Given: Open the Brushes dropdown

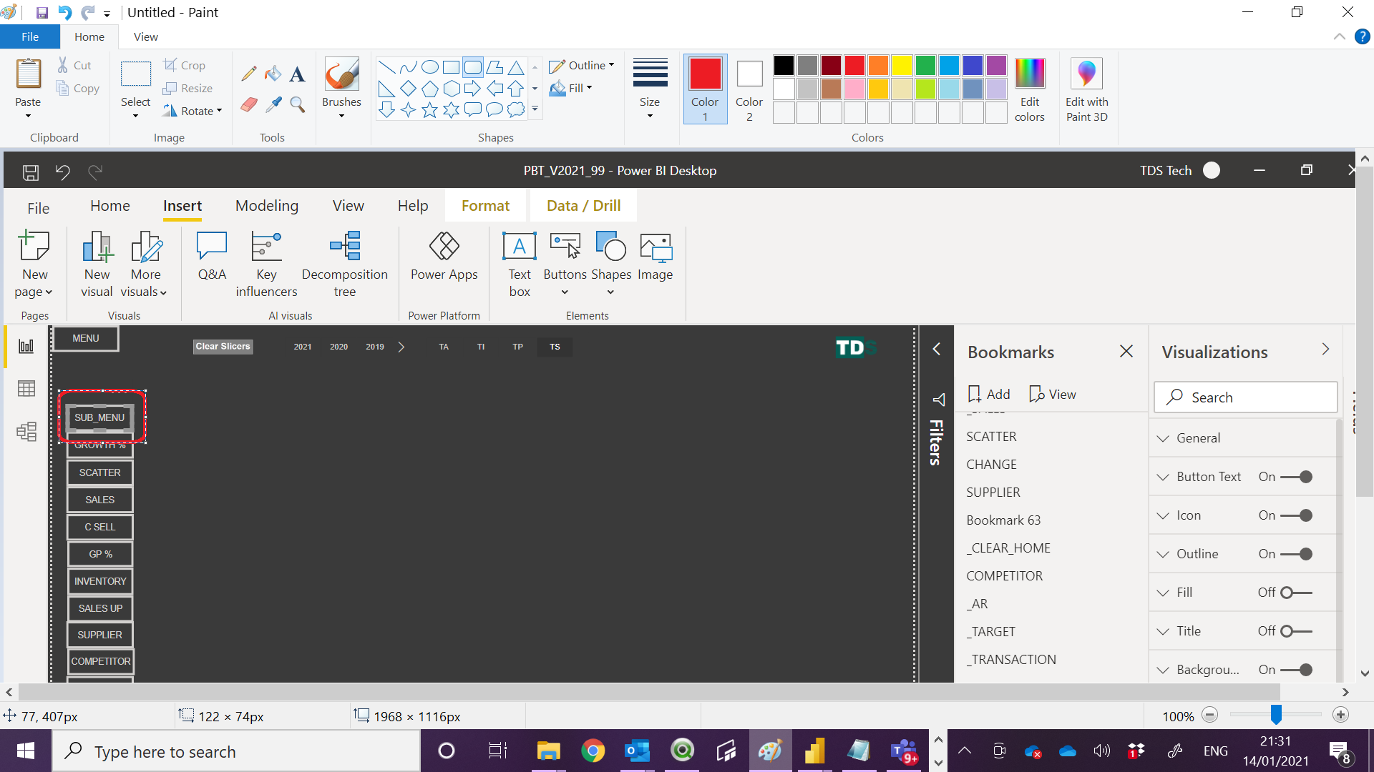Looking at the screenshot, I should [342, 115].
